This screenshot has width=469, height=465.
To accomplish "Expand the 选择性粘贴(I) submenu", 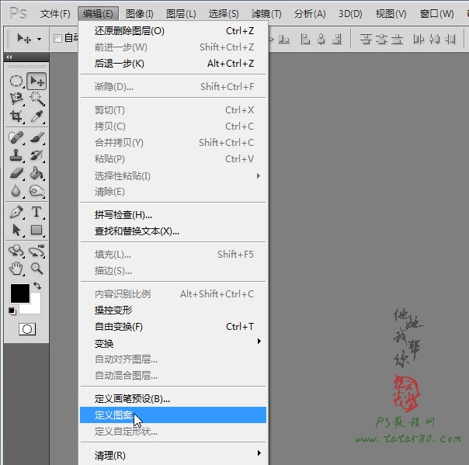I will [173, 176].
